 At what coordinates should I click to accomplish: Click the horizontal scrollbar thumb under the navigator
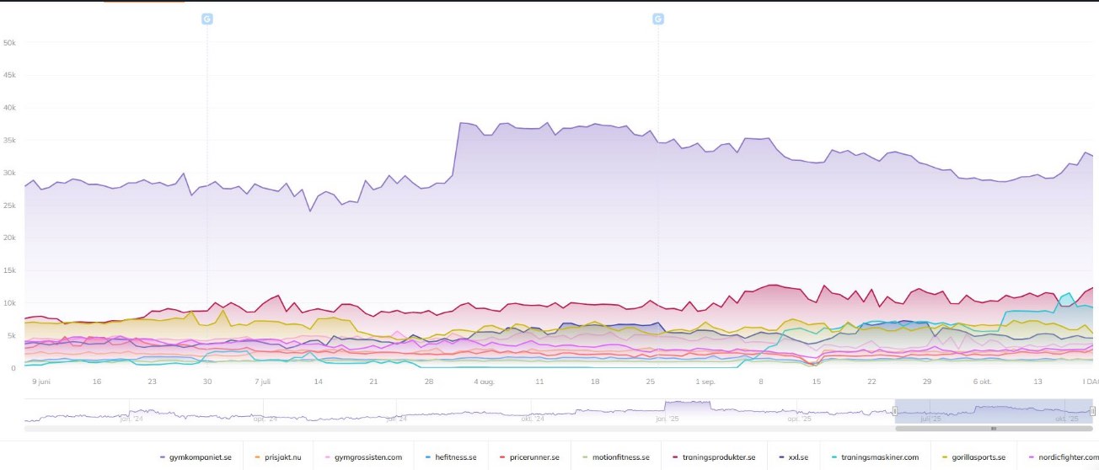pos(993,429)
